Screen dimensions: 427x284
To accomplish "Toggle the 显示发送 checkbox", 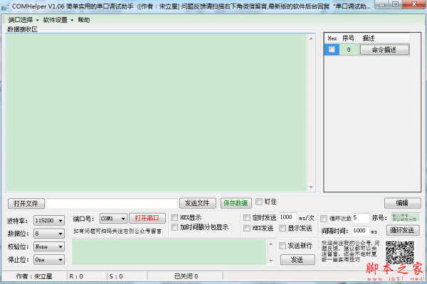I will 283,228.
